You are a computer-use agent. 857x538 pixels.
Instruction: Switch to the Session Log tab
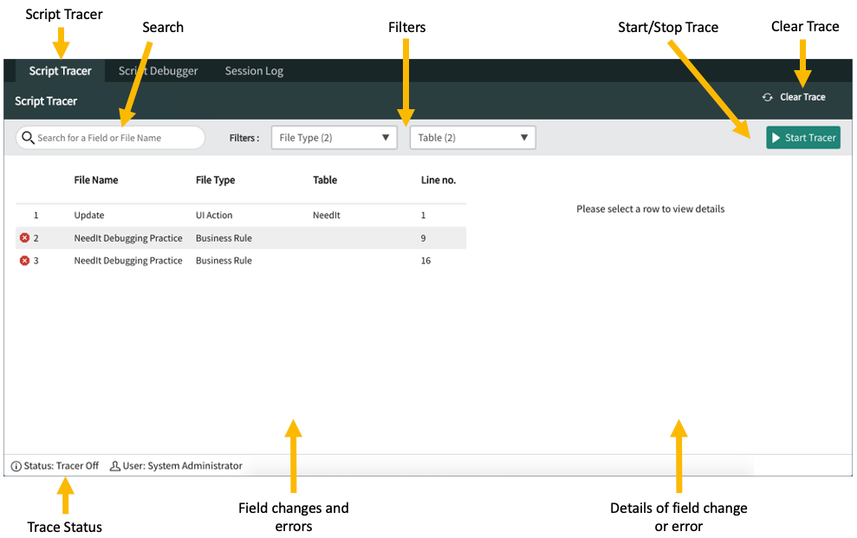(253, 70)
